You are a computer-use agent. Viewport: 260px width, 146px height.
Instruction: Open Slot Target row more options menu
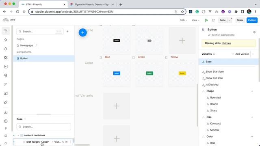click(x=71, y=142)
